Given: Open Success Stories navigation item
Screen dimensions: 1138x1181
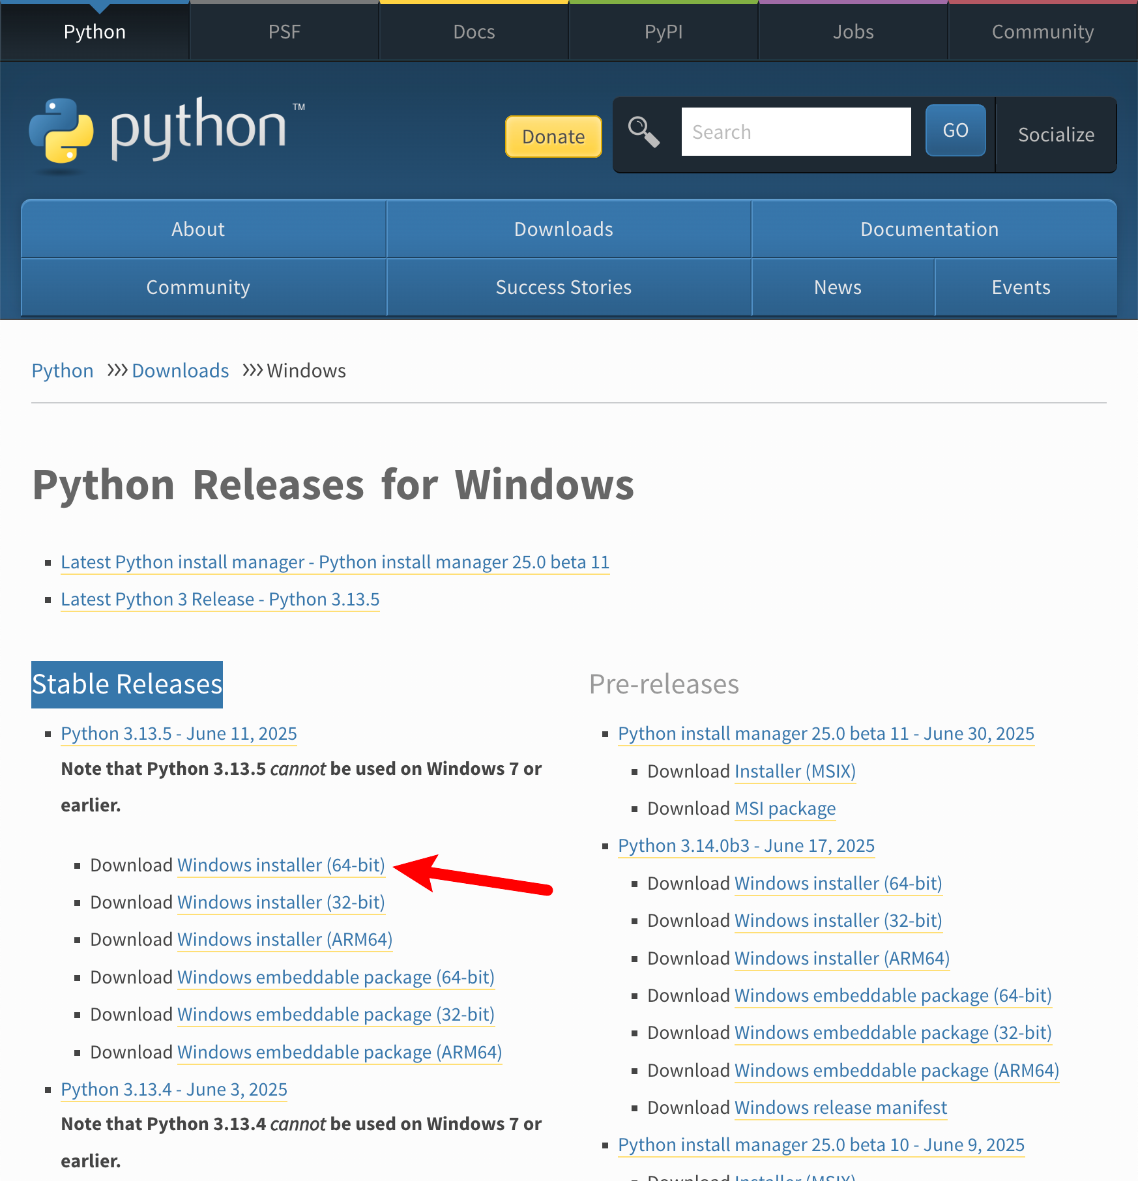Looking at the screenshot, I should point(569,287).
